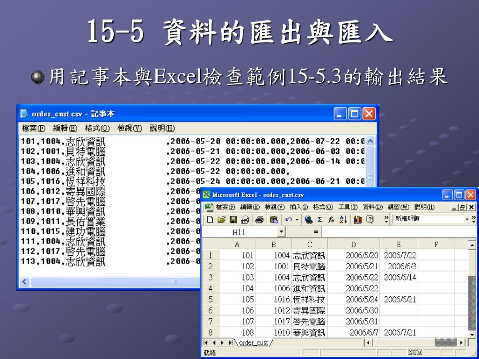Screen dimensions: 479x359
Task: Click Excel horizontal scrollbar right arrow
Action: tap(462, 343)
